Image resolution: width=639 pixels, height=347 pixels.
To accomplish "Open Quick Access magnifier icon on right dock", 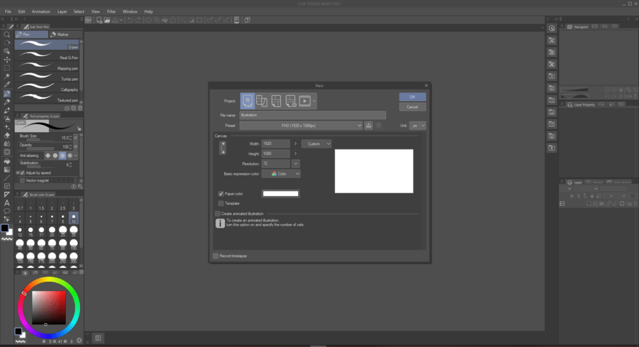I will tap(552, 29).
